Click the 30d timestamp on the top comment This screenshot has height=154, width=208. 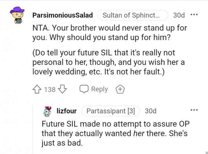[x=179, y=15]
